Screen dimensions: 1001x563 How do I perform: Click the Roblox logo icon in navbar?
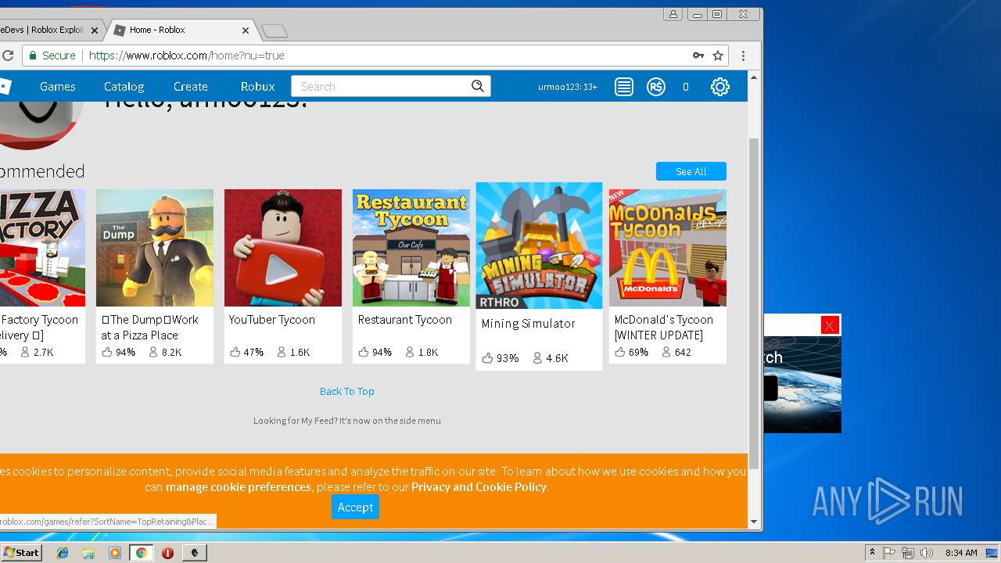point(5,87)
